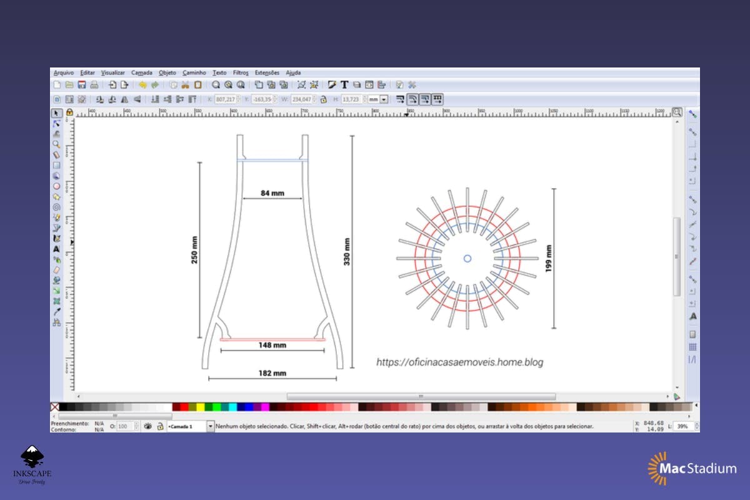This screenshot has width=750, height=500.
Task: Open the Extensões menu
Action: pyautogui.click(x=267, y=72)
